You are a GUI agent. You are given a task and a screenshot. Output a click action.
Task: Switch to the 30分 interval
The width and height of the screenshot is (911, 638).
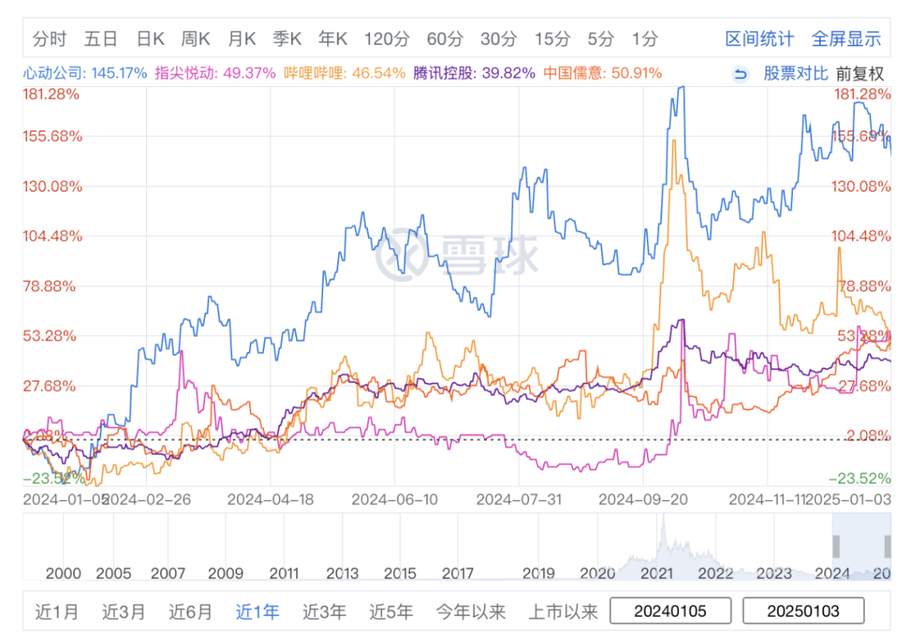(x=499, y=39)
